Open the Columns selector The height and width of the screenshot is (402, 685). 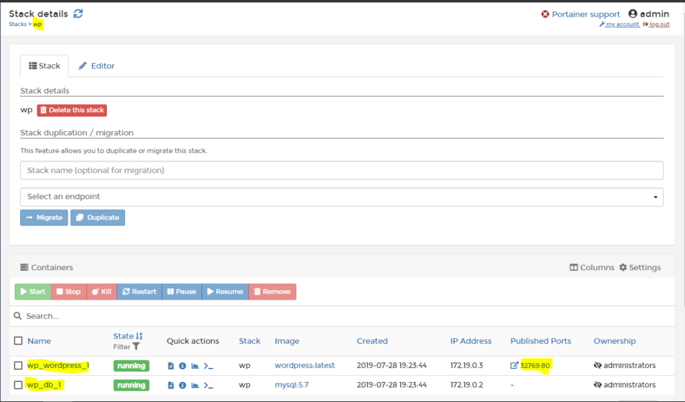(x=591, y=267)
